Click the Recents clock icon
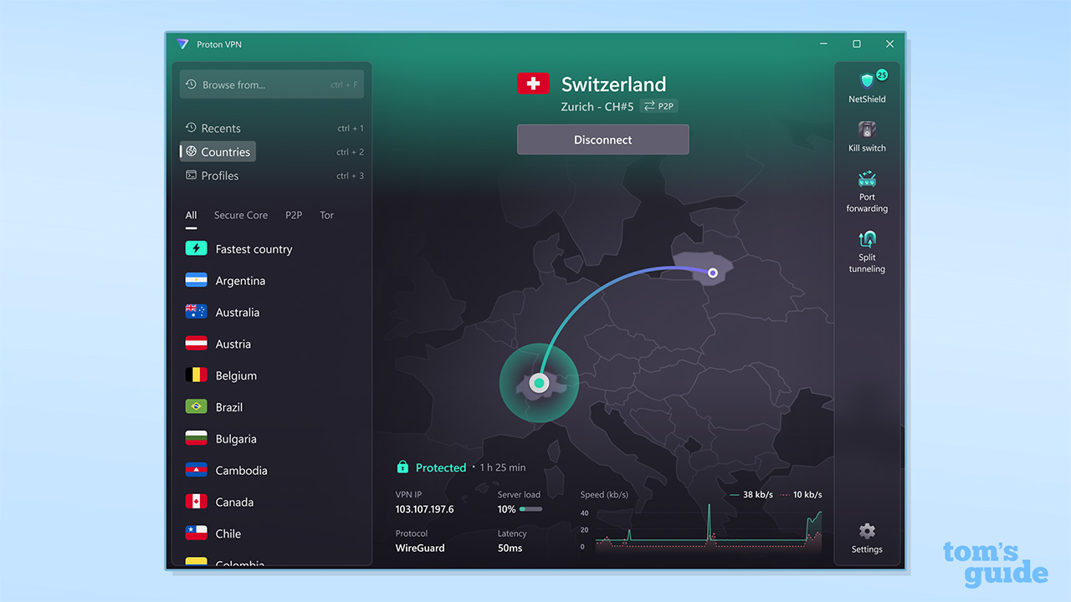 (191, 128)
